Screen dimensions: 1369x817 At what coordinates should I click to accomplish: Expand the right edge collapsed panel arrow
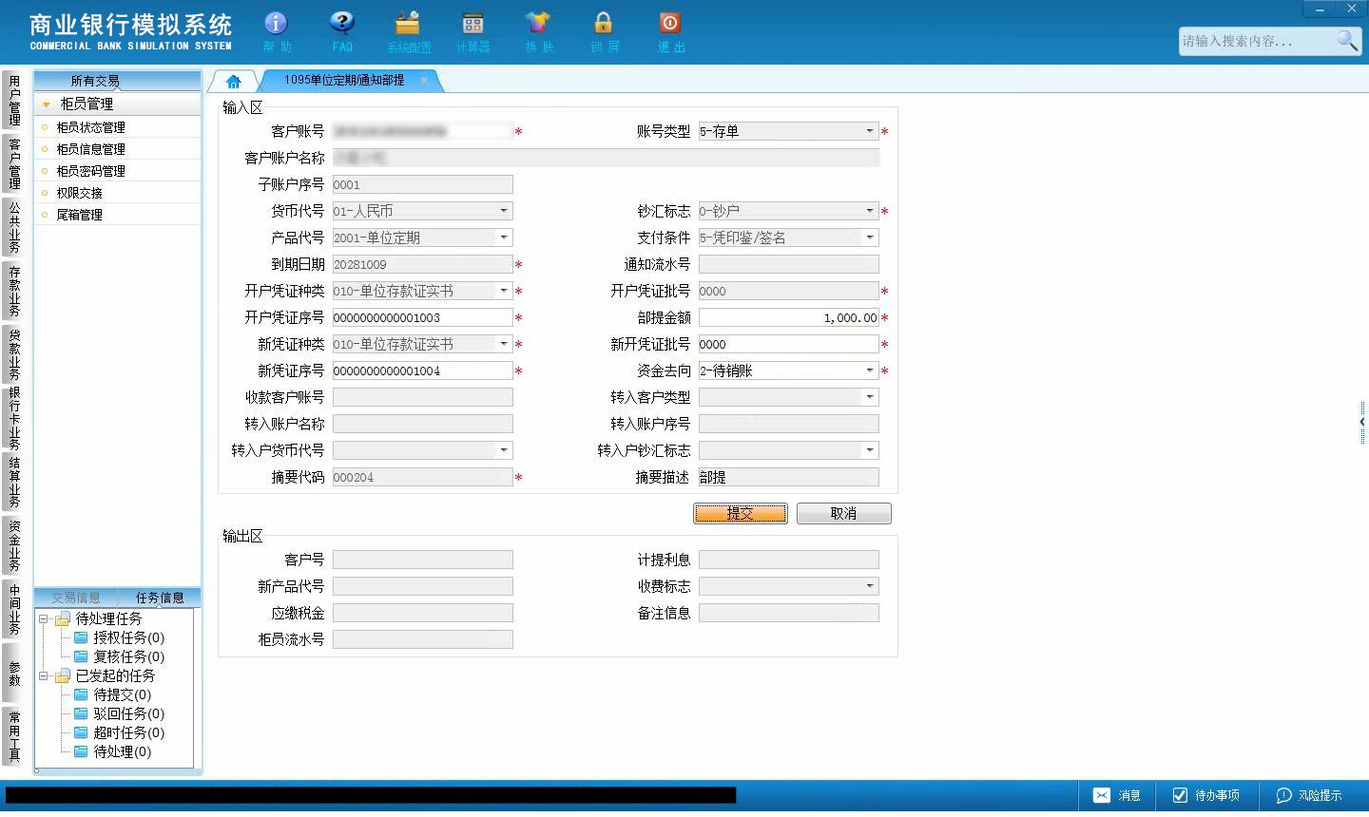(x=1362, y=422)
